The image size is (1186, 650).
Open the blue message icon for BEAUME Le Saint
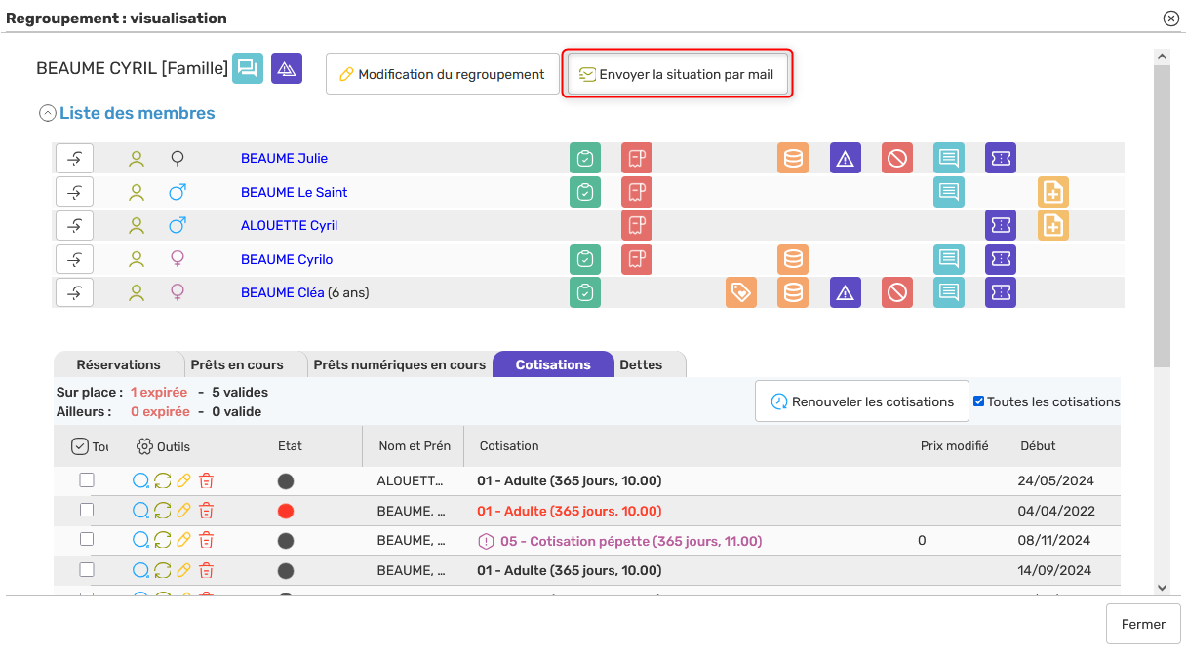[x=948, y=192]
